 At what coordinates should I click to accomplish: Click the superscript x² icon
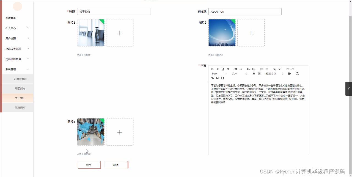tap(280, 69)
